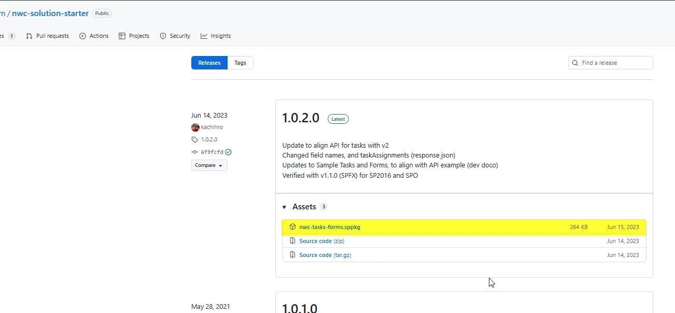Download Source code (zip)

pyautogui.click(x=321, y=241)
